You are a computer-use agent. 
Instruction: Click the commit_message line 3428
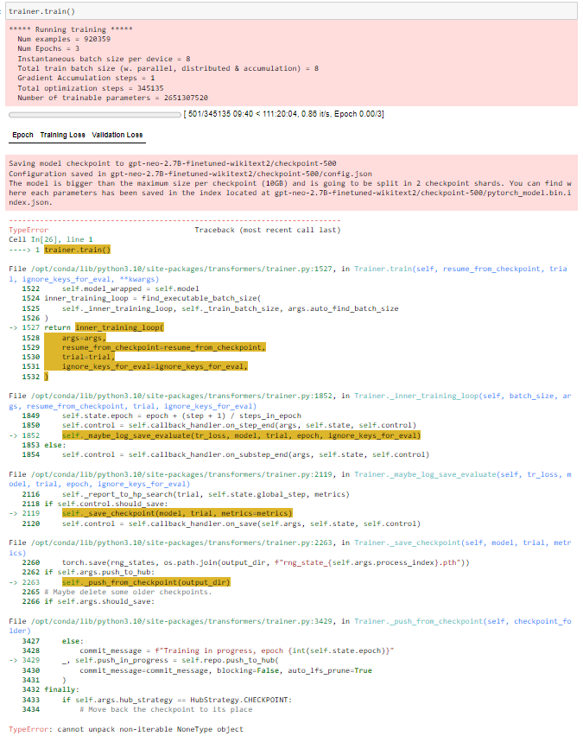click(237, 650)
